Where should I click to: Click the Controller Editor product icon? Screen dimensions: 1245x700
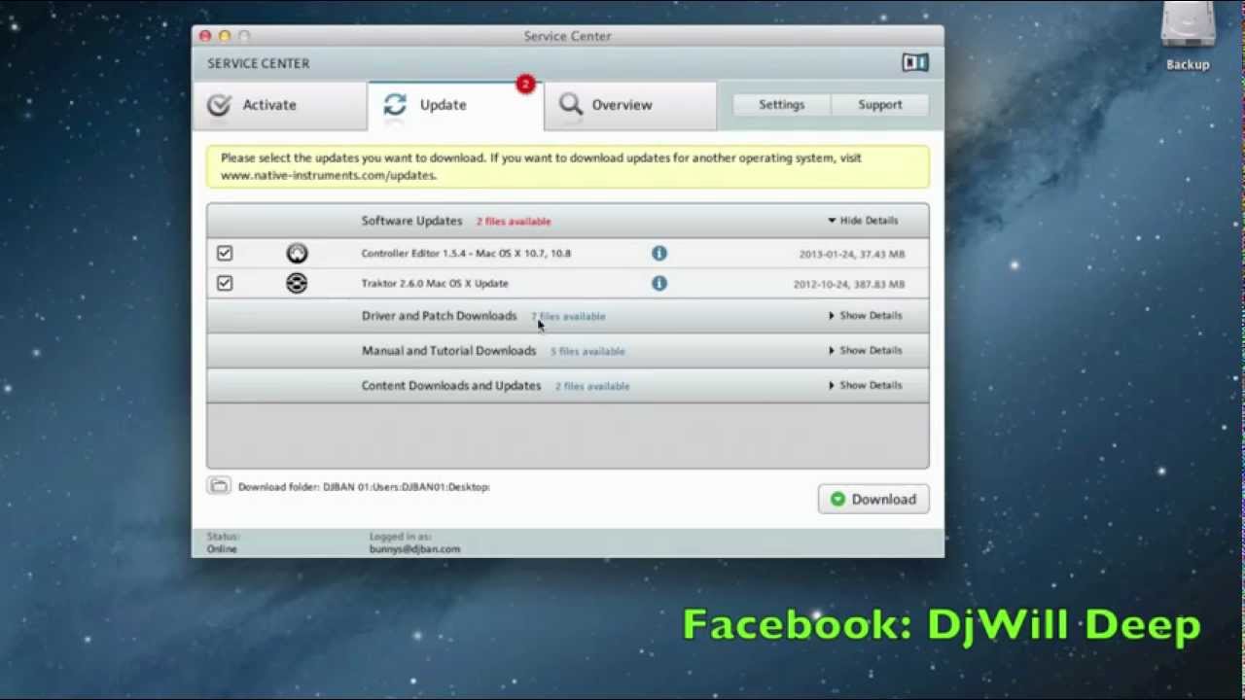(x=297, y=254)
